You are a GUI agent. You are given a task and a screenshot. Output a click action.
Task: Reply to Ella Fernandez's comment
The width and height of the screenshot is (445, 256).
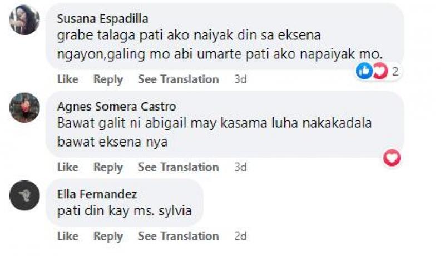click(108, 236)
